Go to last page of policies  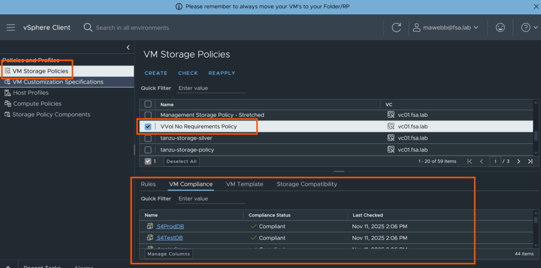(x=530, y=161)
